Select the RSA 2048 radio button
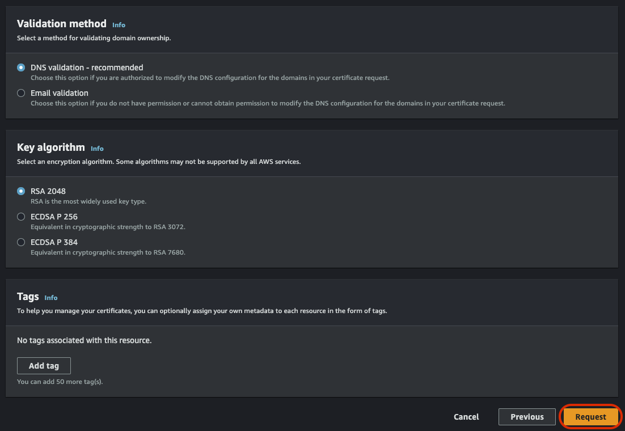 click(x=21, y=191)
